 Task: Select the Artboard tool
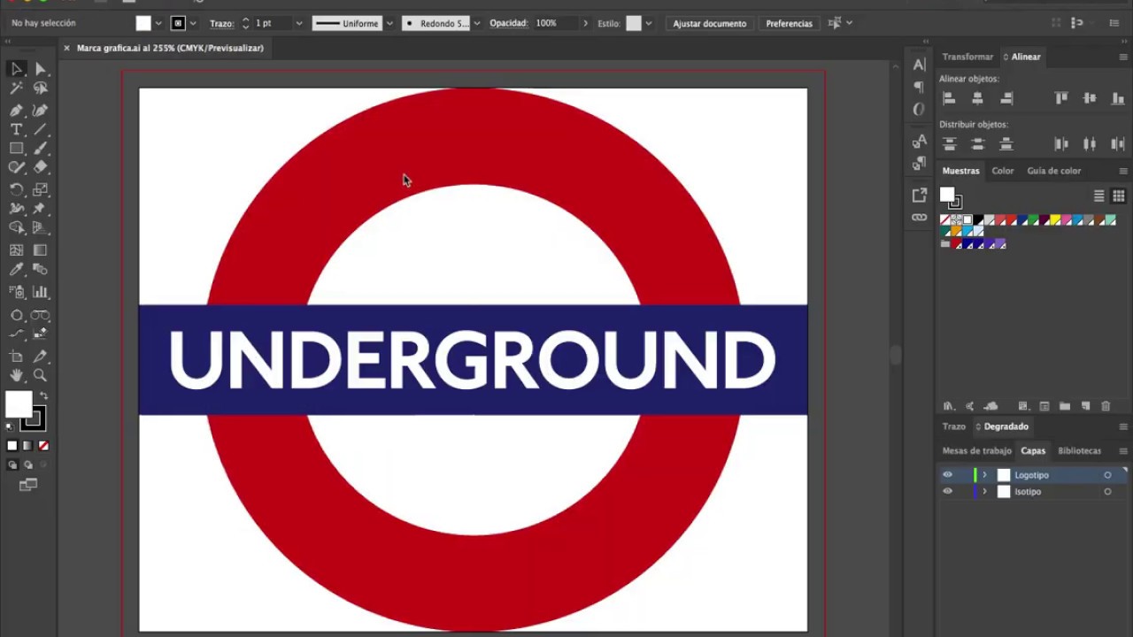(17, 357)
